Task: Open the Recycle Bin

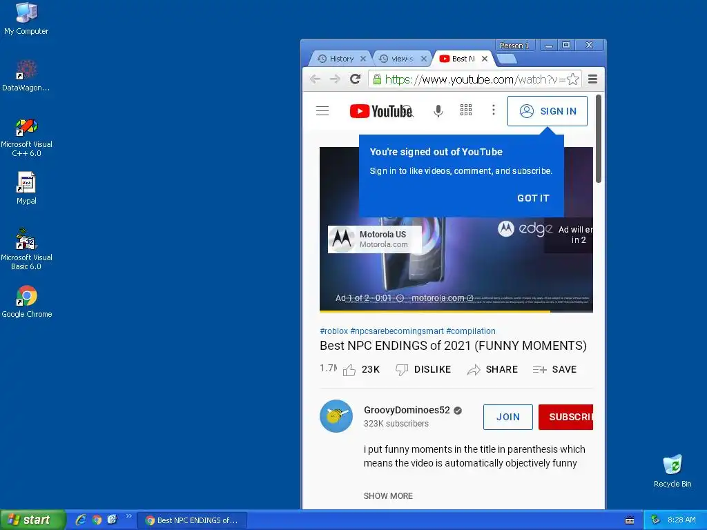Action: click(672, 471)
